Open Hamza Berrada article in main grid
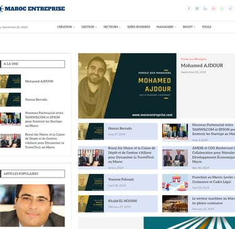235x229 pixels. (120, 128)
